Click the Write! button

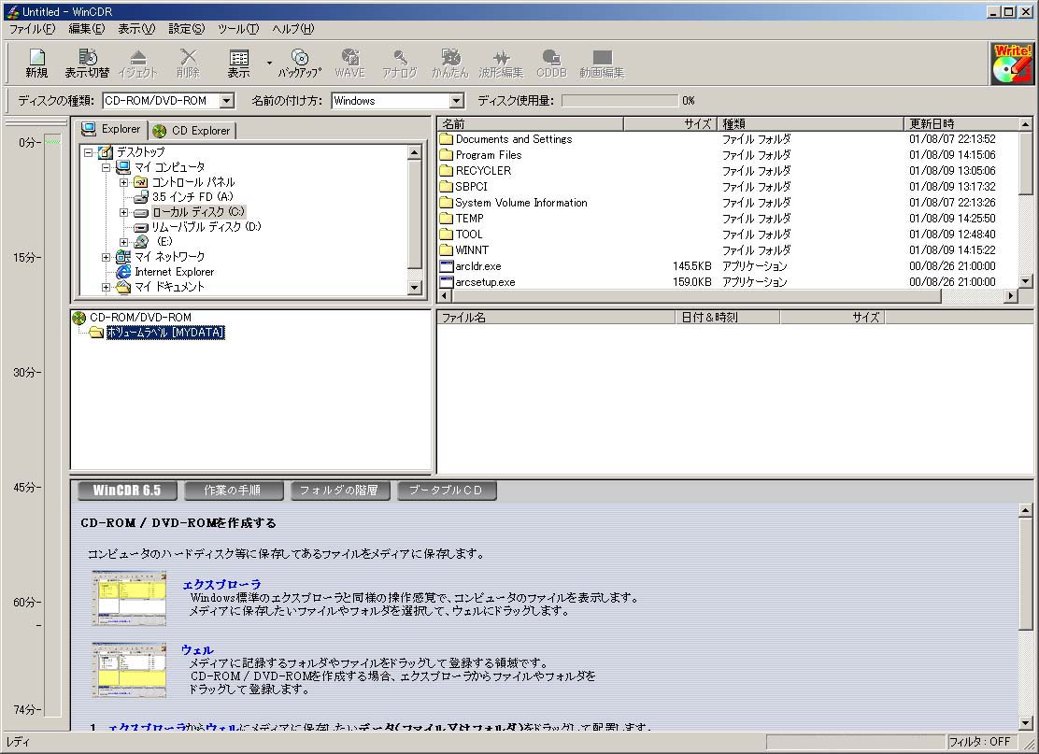coord(1011,63)
